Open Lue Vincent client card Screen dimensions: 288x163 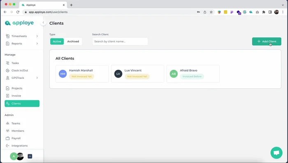[137, 74]
